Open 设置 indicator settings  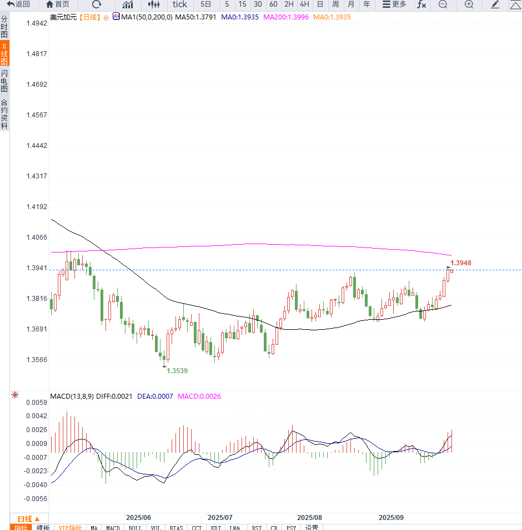(x=312, y=527)
